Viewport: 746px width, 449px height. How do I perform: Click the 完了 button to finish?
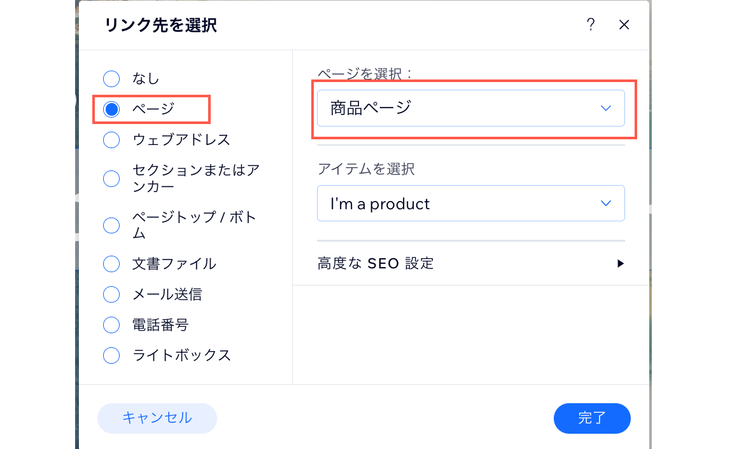592,418
